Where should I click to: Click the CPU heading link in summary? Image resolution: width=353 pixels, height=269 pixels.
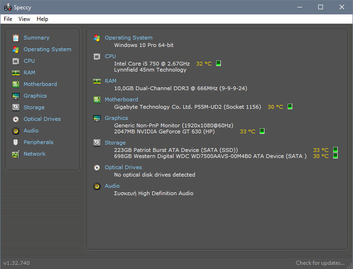110,56
